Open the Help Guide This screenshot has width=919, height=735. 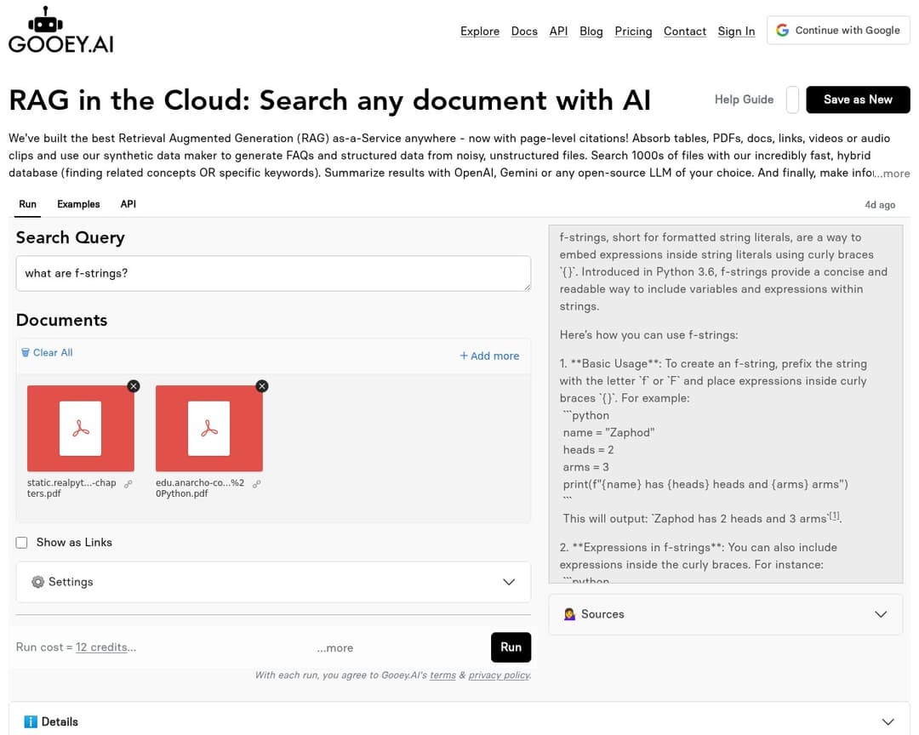(x=744, y=100)
